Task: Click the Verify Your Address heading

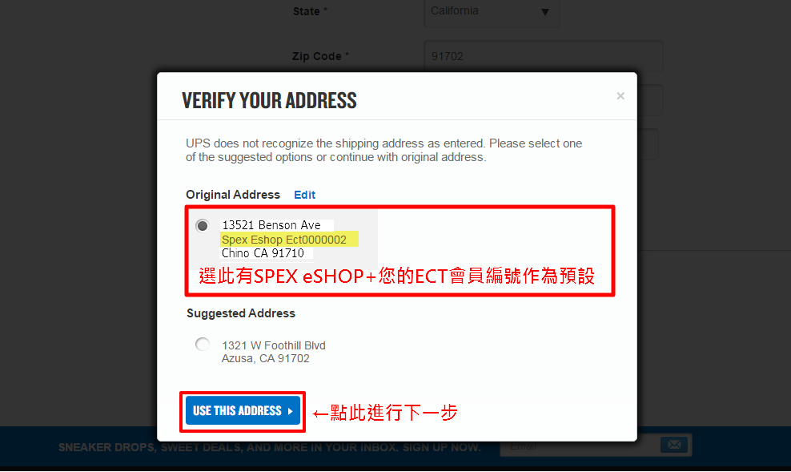Action: (x=269, y=100)
